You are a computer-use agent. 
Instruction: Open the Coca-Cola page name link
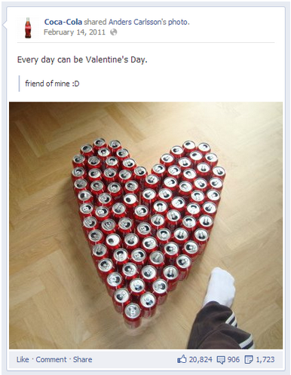63,22
